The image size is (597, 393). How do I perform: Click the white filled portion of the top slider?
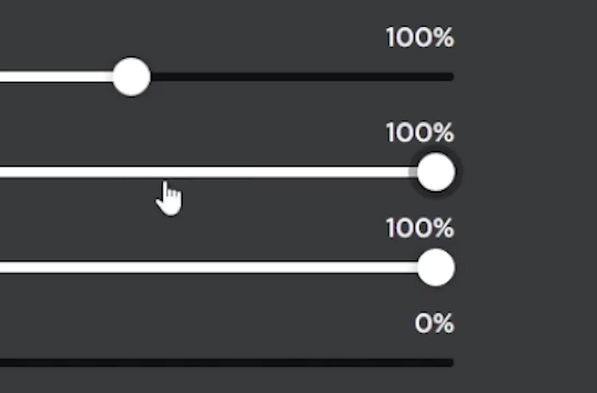click(56, 77)
